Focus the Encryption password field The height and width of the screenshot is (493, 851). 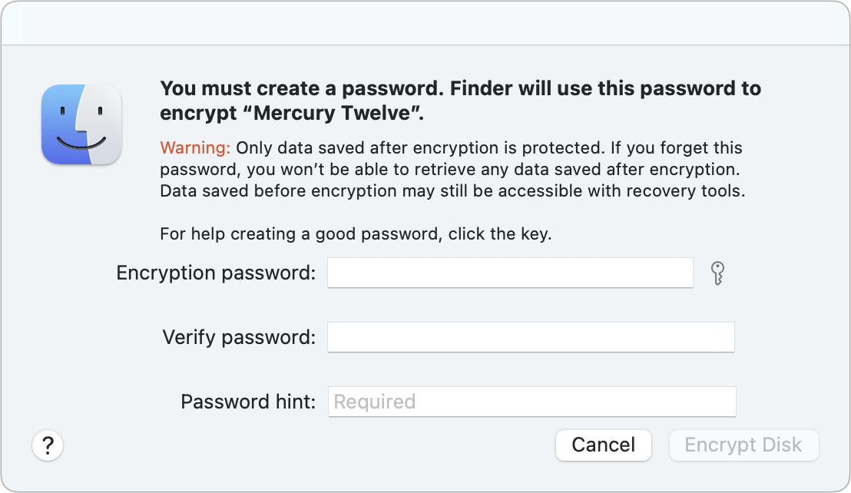pos(510,273)
